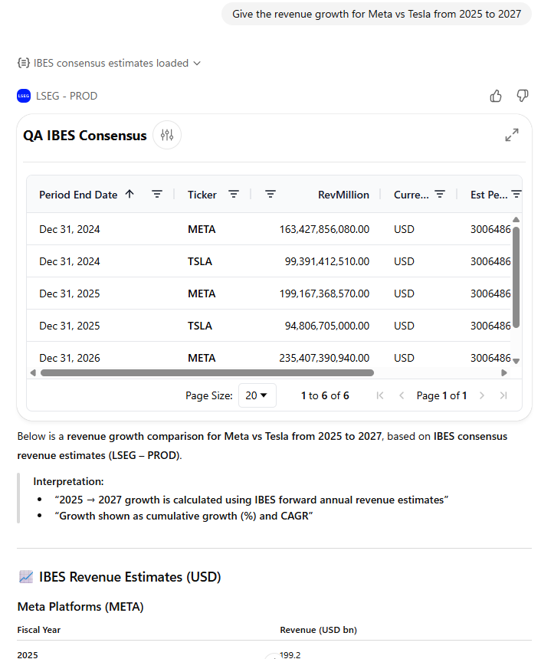Expand QA IBES Consensus panel to full screen

point(512,134)
